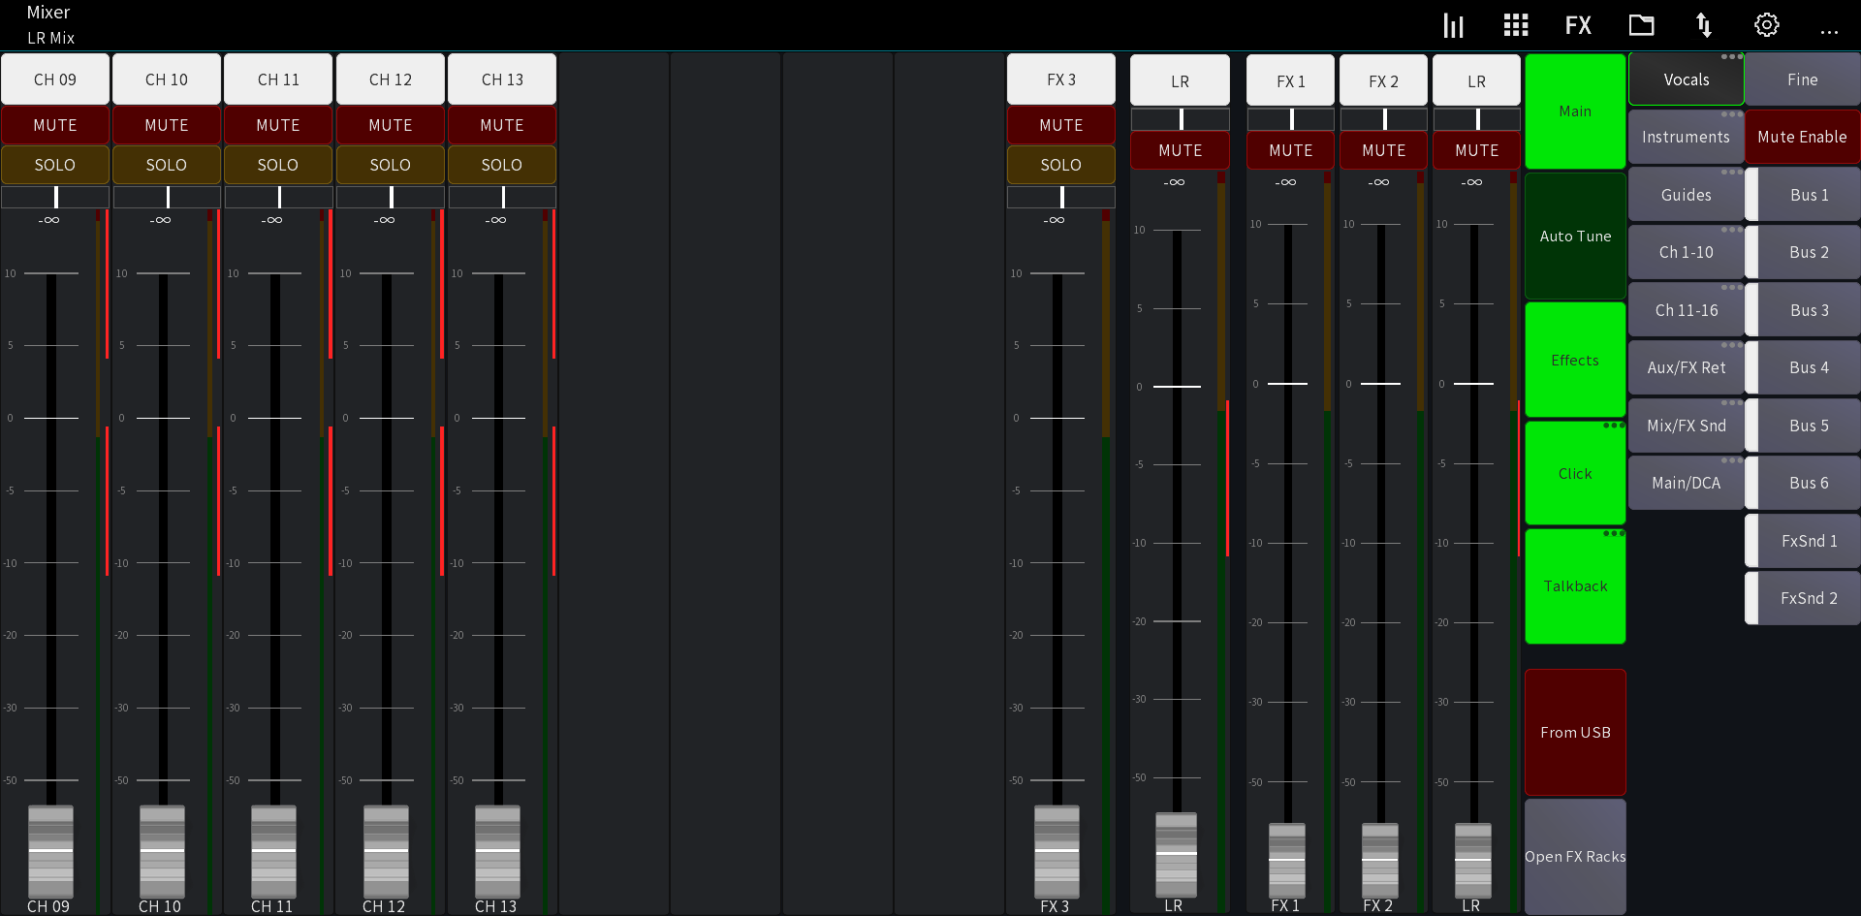
Task: Open the three-dot options on the Vocals tile
Action: [1733, 58]
